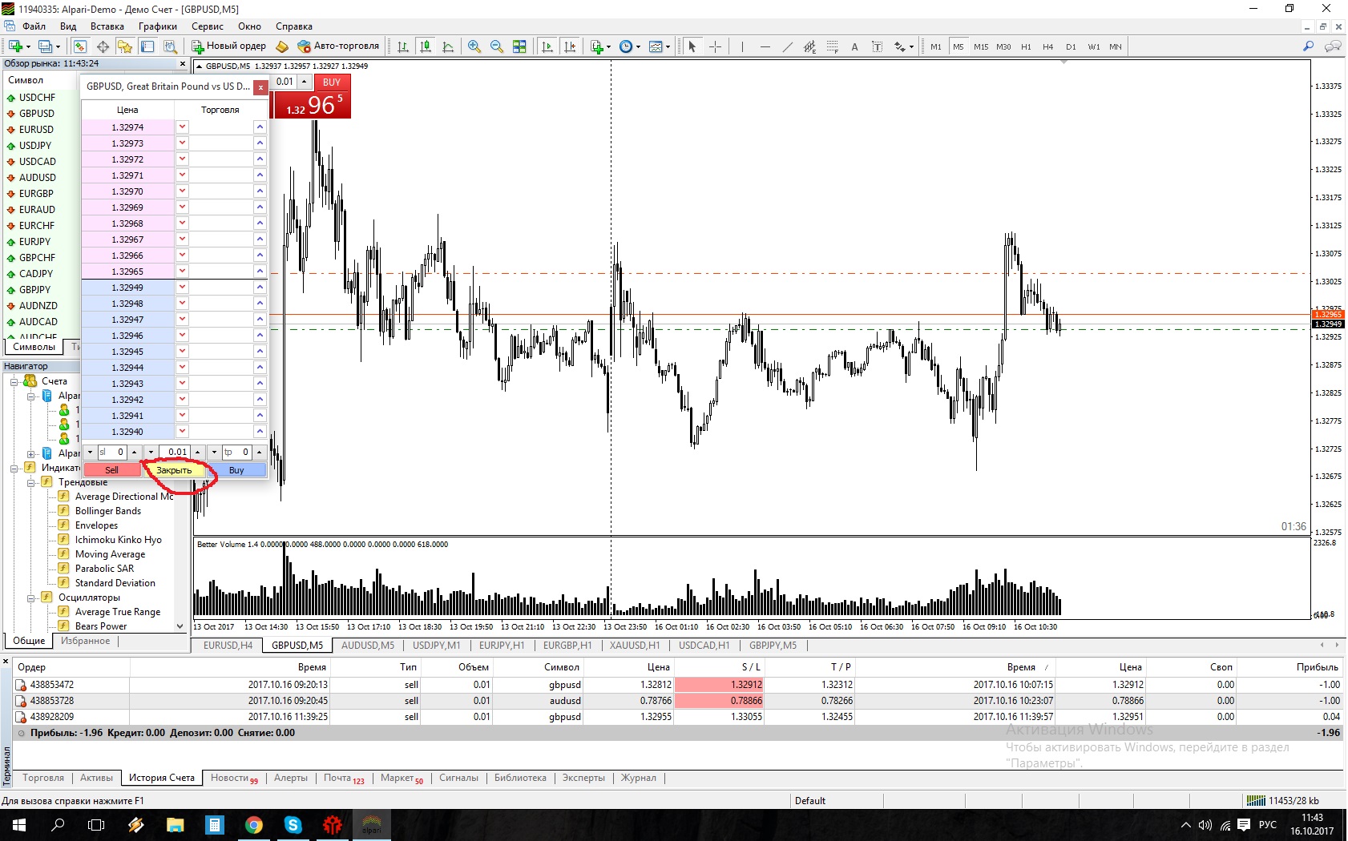
Task: Switch chart to candlesticks icon
Action: click(426, 46)
